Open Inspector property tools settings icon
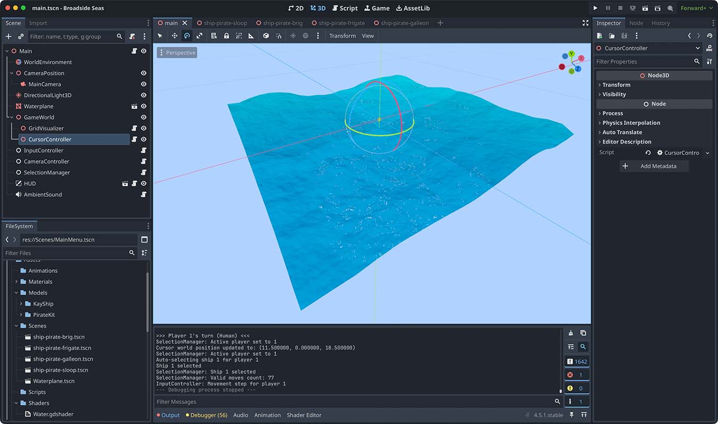The width and height of the screenshot is (718, 424). click(709, 62)
